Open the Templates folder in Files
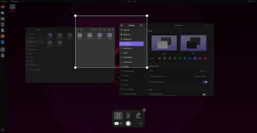The image size is (257, 133). coord(50,44)
